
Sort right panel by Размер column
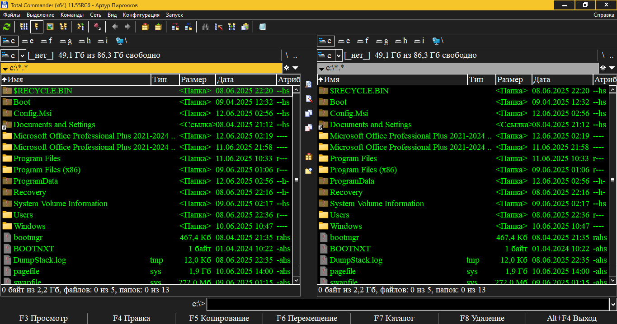pyautogui.click(x=513, y=79)
